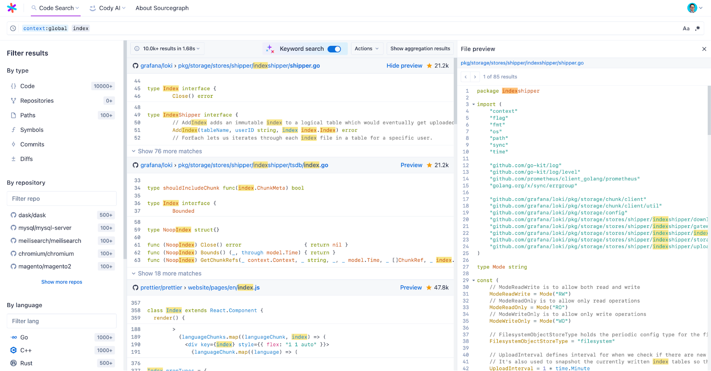Filter by chromium/chromium repository

62,254
